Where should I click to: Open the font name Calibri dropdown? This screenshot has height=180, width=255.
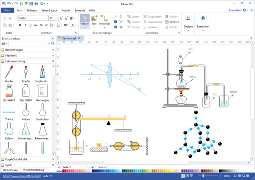click(47, 18)
